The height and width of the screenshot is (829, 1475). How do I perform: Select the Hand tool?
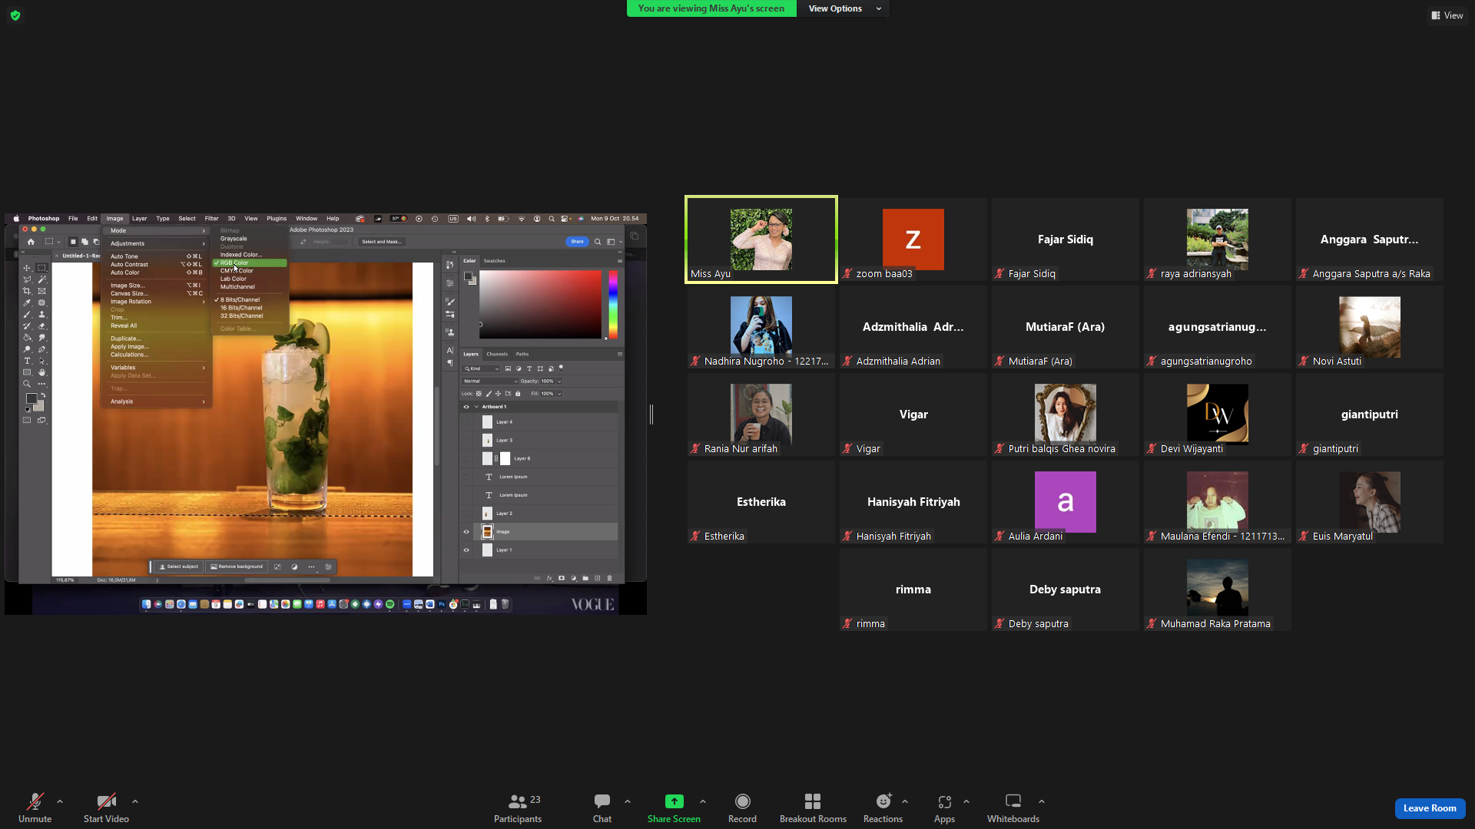pyautogui.click(x=41, y=372)
